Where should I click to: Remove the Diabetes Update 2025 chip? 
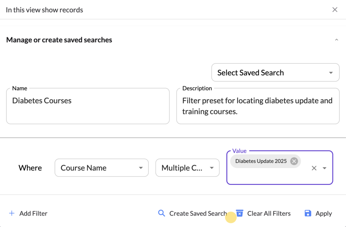coord(294,161)
